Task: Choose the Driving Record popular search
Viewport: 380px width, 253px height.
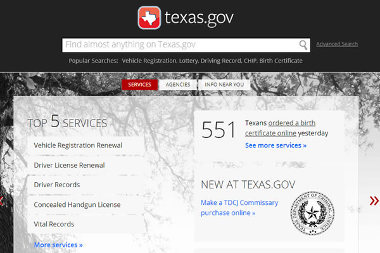Action: click(221, 61)
